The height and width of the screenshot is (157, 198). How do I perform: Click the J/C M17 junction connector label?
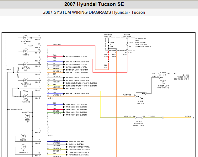139,123
